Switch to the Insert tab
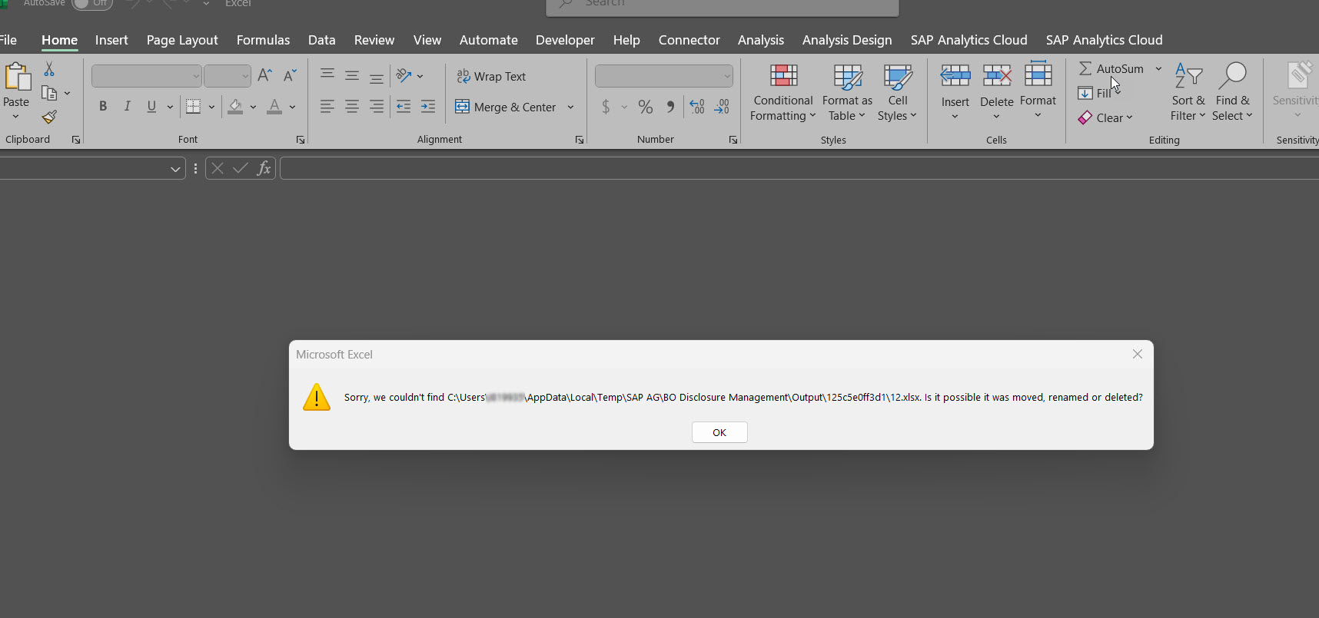Image resolution: width=1319 pixels, height=618 pixels. (111, 40)
